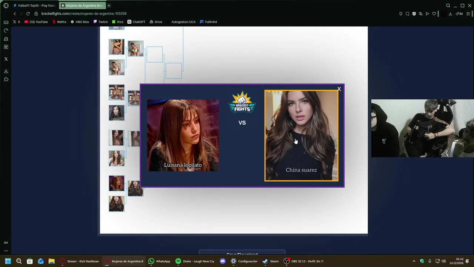Expand the system tray hidden icons
Viewport: 474px width, 267px height.
coord(414,261)
